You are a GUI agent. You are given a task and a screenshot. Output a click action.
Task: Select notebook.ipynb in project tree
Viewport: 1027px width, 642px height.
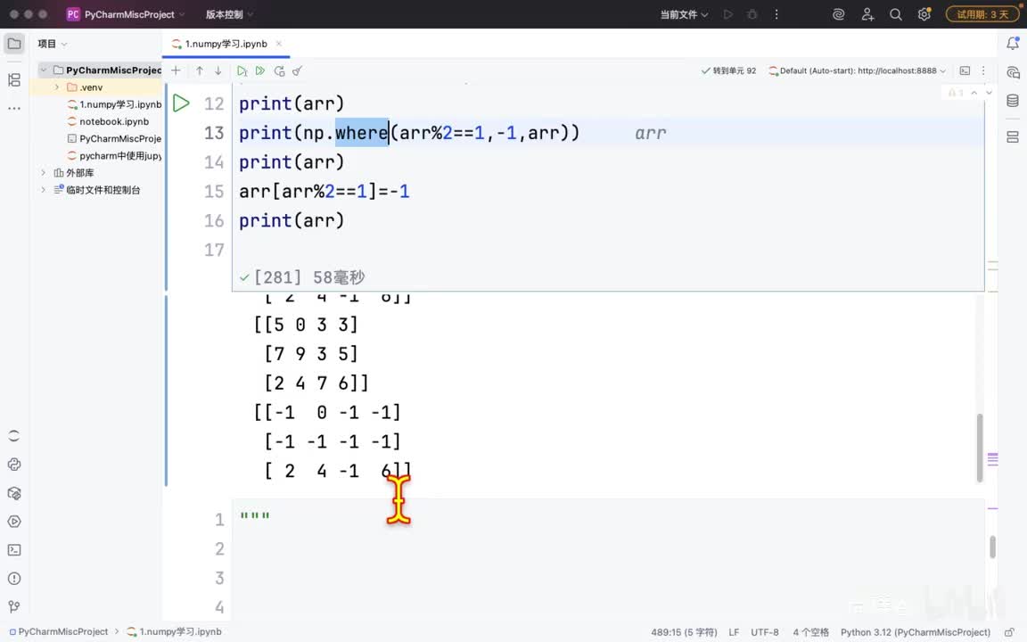[108, 121]
